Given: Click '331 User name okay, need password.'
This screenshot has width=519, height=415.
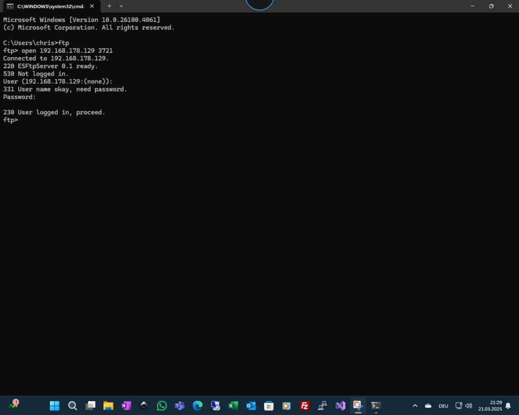Looking at the screenshot, I should pyautogui.click(x=65, y=89).
